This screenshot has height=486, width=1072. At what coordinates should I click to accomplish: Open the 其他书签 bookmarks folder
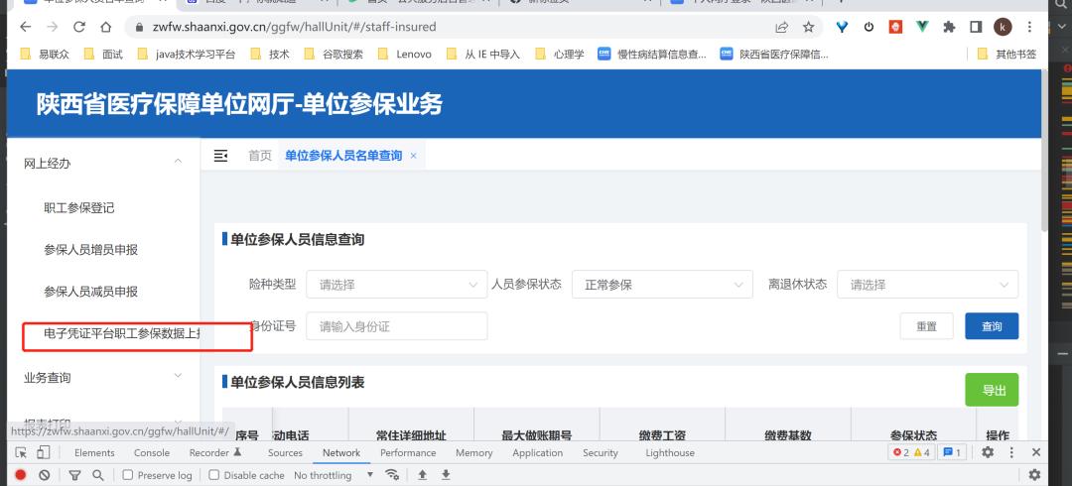click(x=1007, y=54)
